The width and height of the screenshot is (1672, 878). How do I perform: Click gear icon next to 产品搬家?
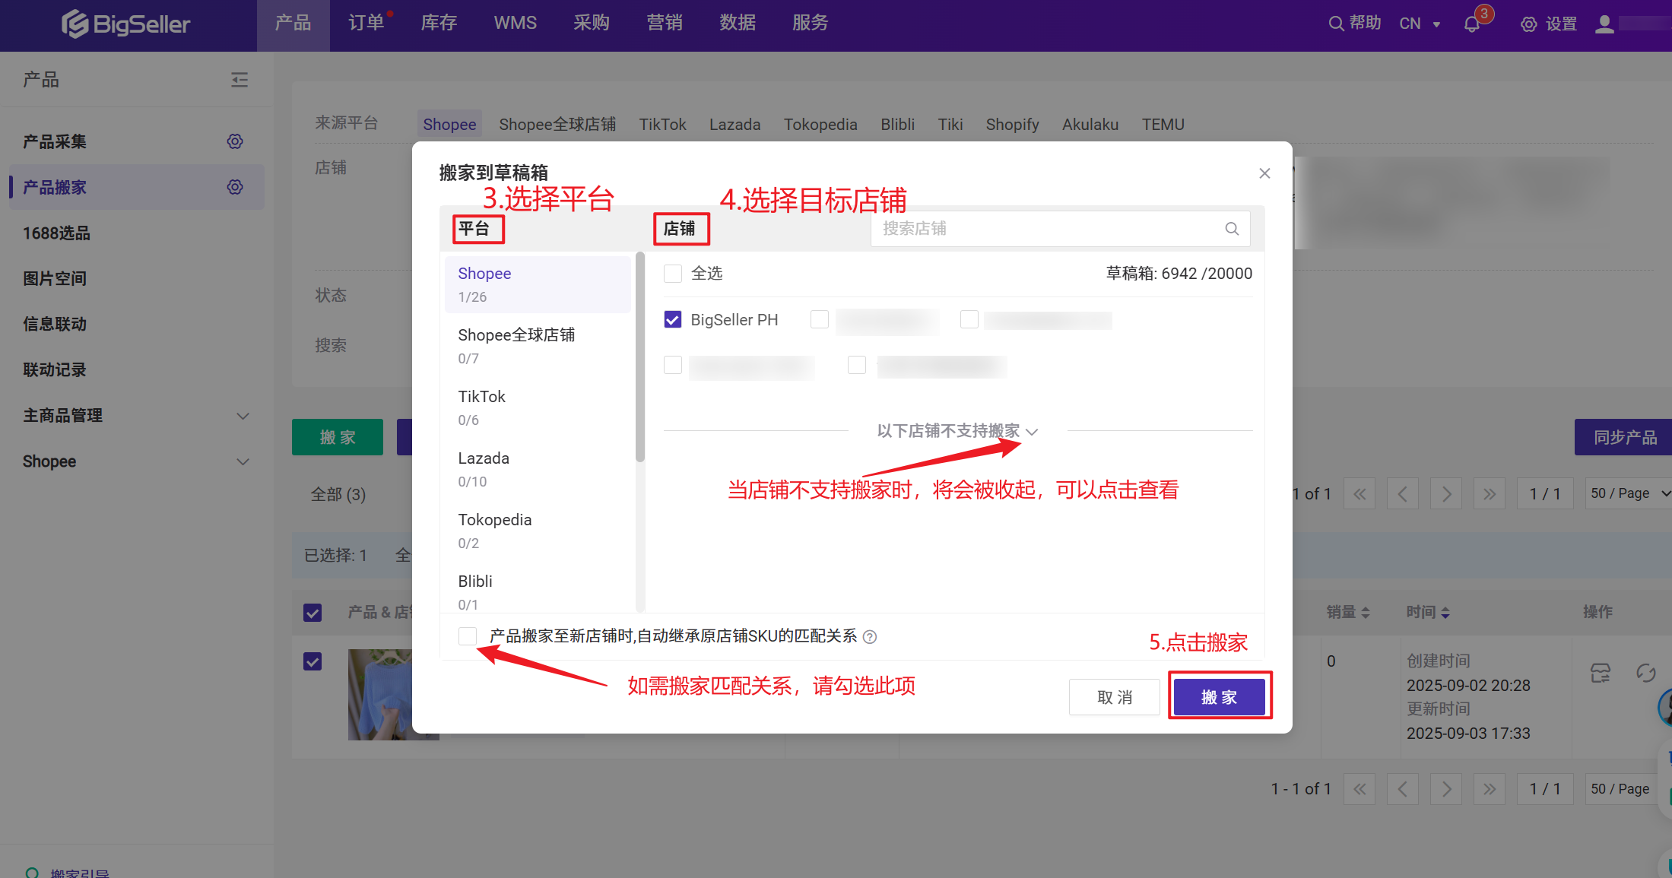(x=235, y=187)
